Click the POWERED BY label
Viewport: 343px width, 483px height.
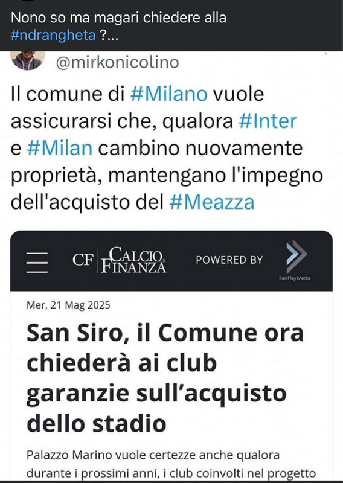(x=229, y=260)
